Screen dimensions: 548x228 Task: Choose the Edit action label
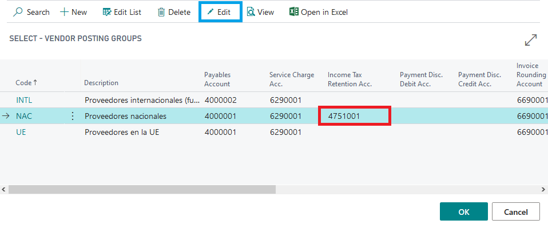[x=224, y=12]
